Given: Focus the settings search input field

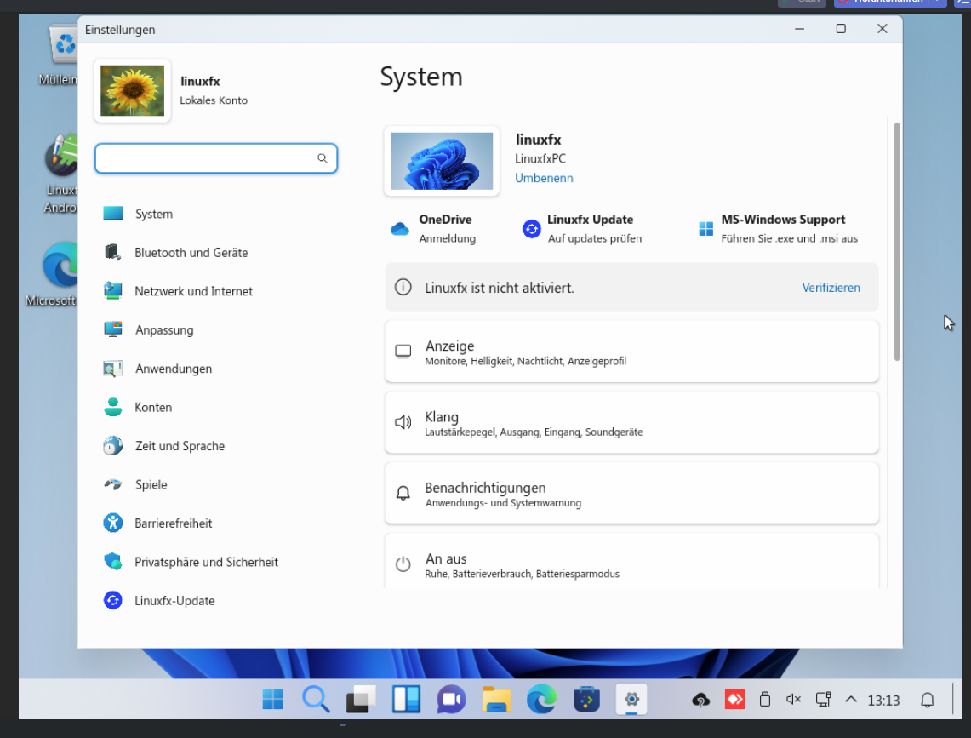Looking at the screenshot, I should [x=216, y=158].
